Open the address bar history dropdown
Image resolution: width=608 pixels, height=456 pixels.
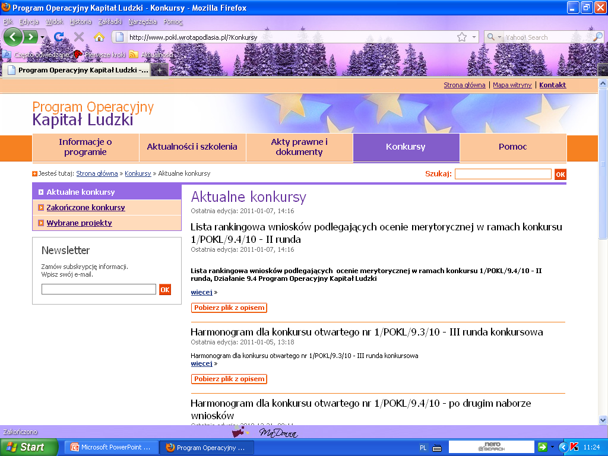pyautogui.click(x=474, y=37)
